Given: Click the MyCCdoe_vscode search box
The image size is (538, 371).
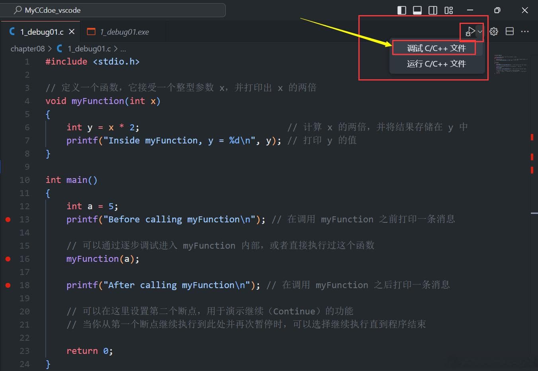Looking at the screenshot, I should 113,10.
